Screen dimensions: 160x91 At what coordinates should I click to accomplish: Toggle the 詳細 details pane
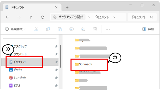point(148,29)
